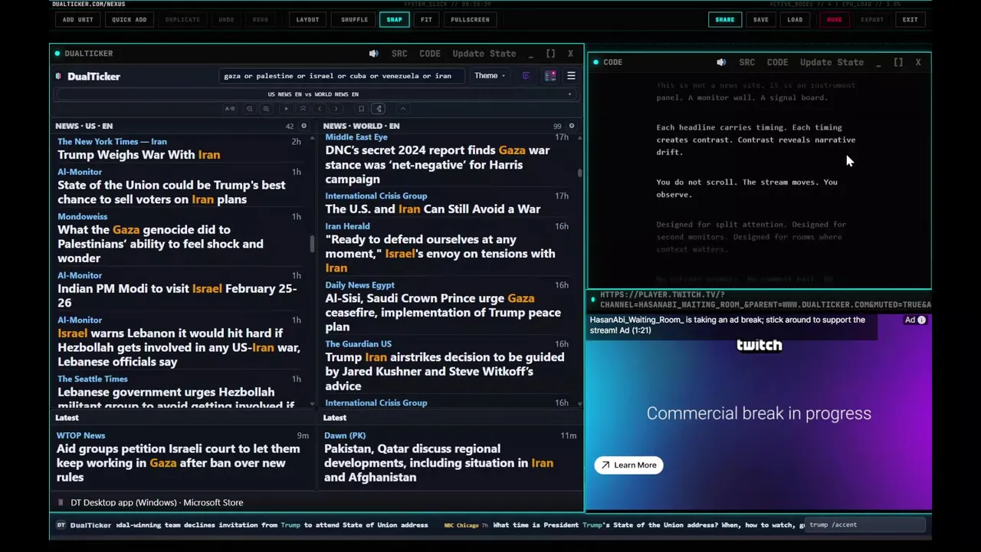Click the Learn More button on Twitch ad

tap(628, 465)
